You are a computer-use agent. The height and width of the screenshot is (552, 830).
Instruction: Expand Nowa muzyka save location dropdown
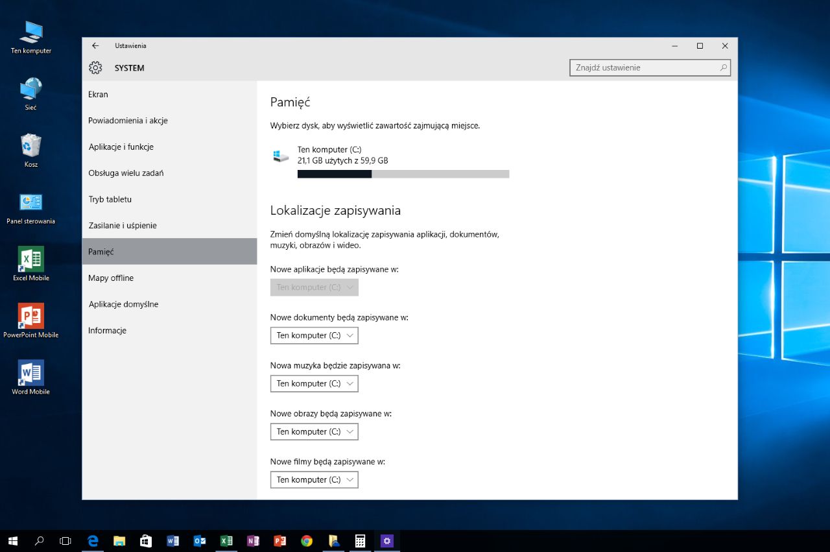click(314, 383)
